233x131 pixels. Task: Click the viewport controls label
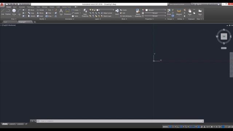(8, 25)
